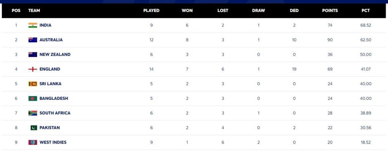The image size is (388, 152).
Task: Click the India flag icon
Action: click(x=33, y=25)
